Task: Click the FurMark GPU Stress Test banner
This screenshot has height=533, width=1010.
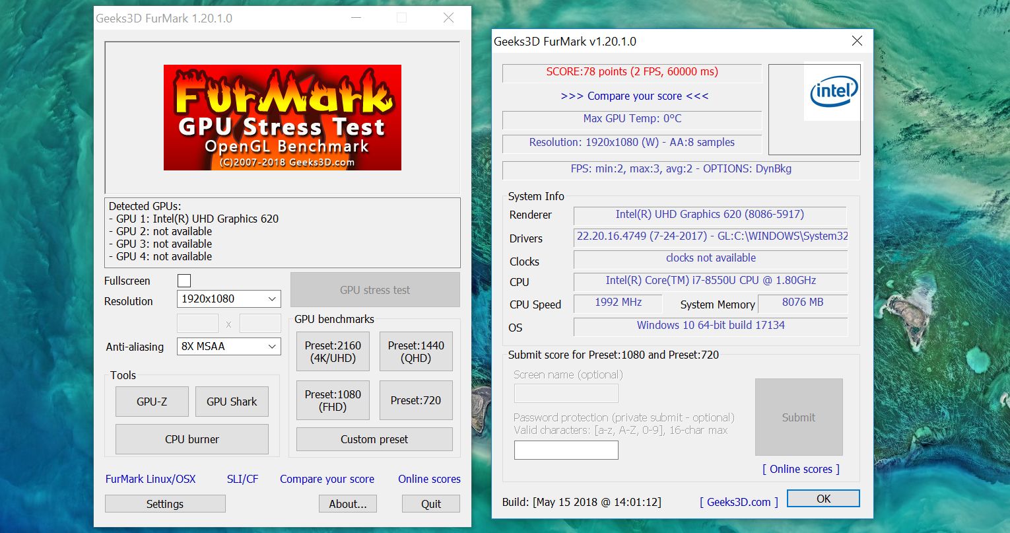Action: pos(283,118)
